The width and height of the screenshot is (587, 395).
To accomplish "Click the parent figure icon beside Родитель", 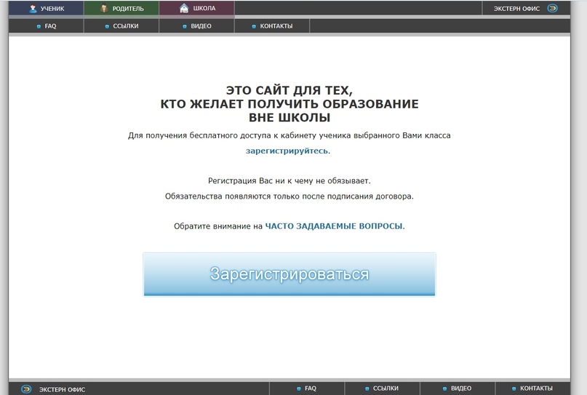I will coord(104,8).
